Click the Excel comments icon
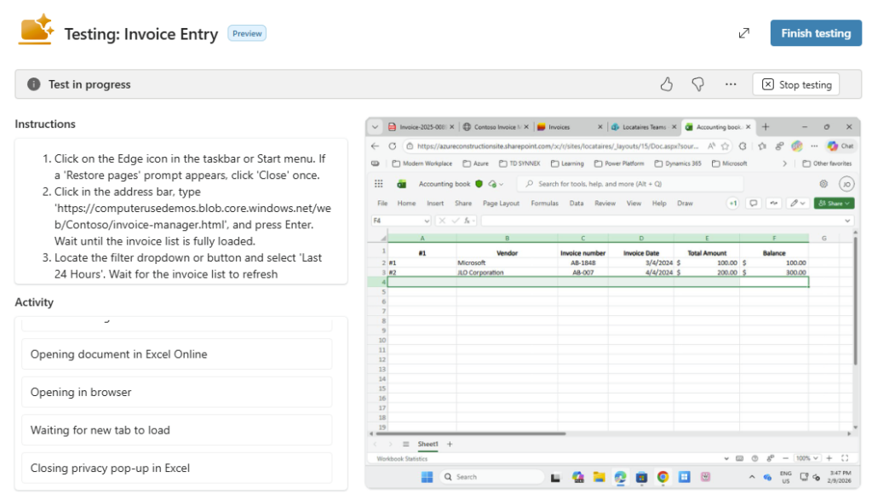The width and height of the screenshot is (872, 500). pyautogui.click(x=753, y=204)
